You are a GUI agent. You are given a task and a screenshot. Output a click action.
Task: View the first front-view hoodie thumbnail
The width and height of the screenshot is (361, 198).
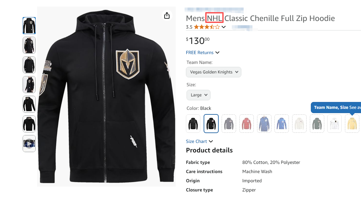pos(29,26)
